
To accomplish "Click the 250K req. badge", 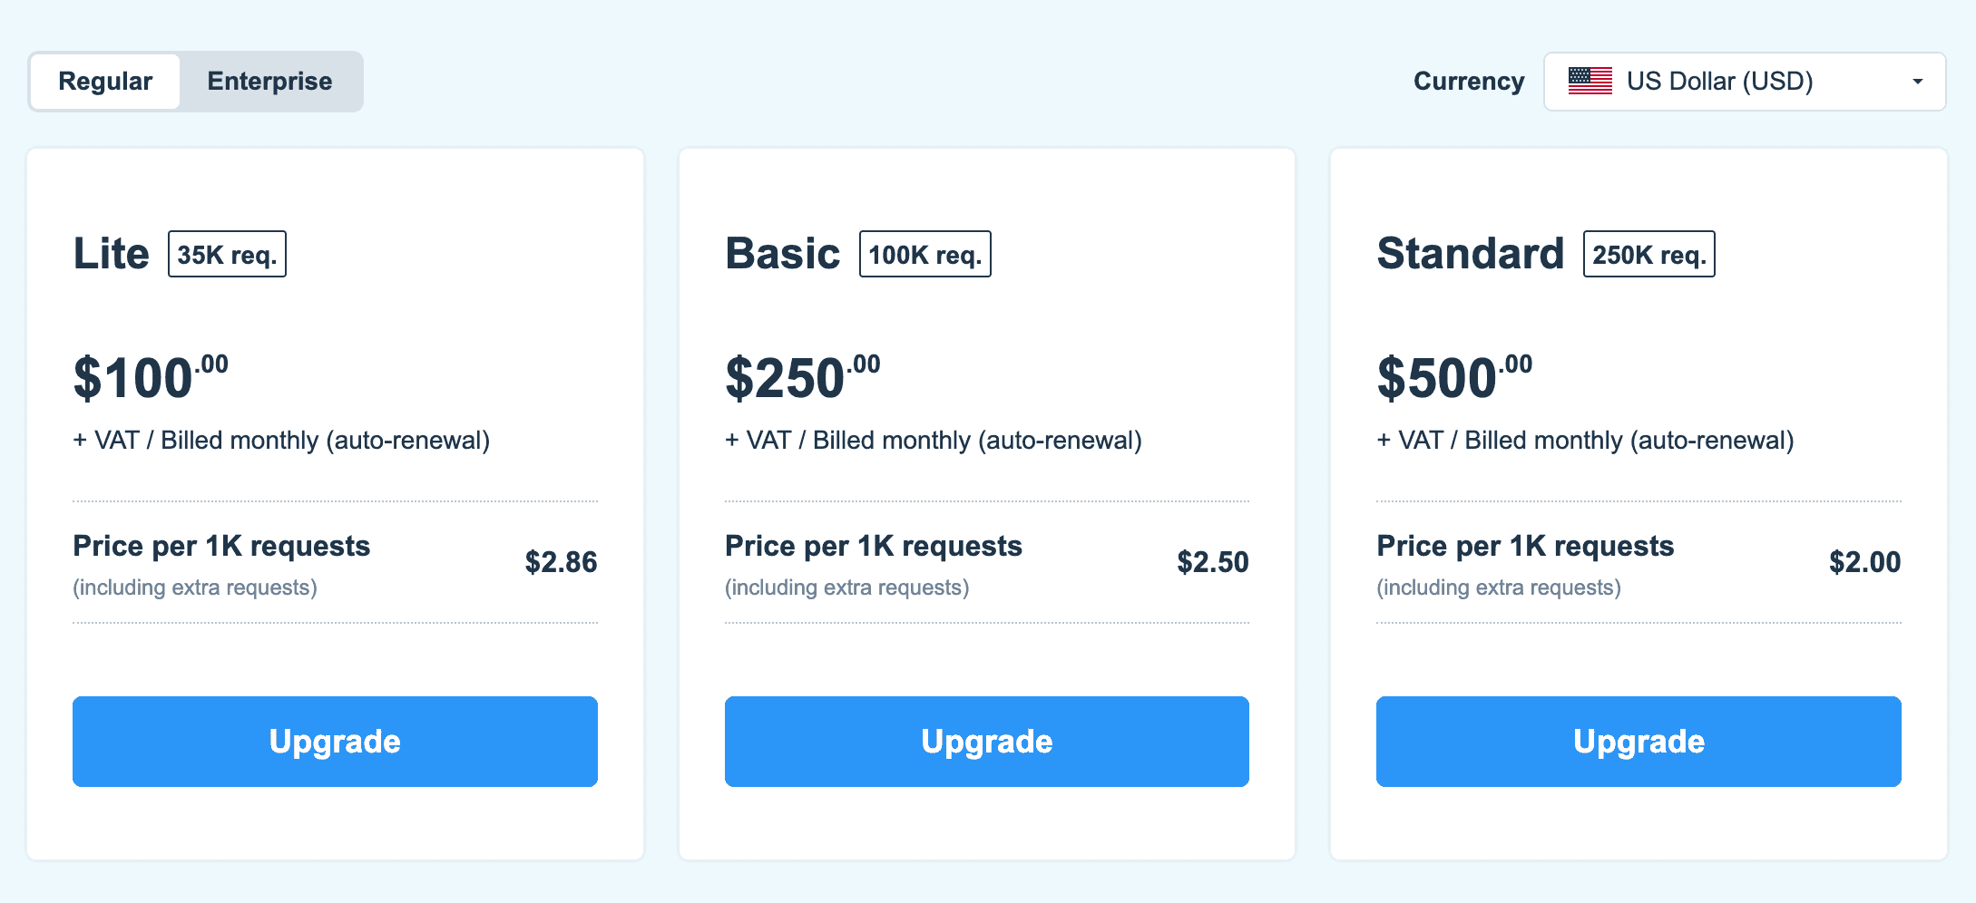I will coord(1649,254).
